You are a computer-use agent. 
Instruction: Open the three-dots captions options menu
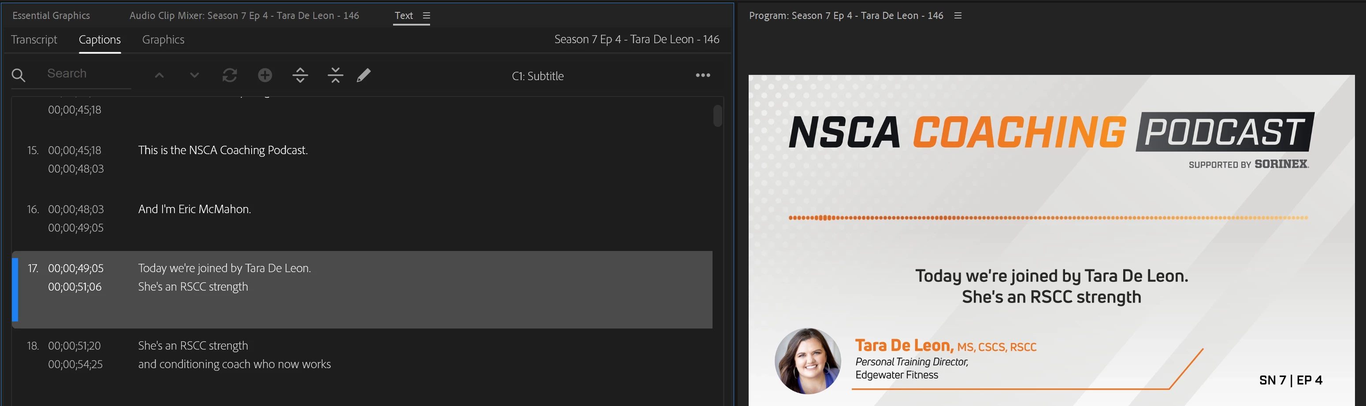pos(703,75)
